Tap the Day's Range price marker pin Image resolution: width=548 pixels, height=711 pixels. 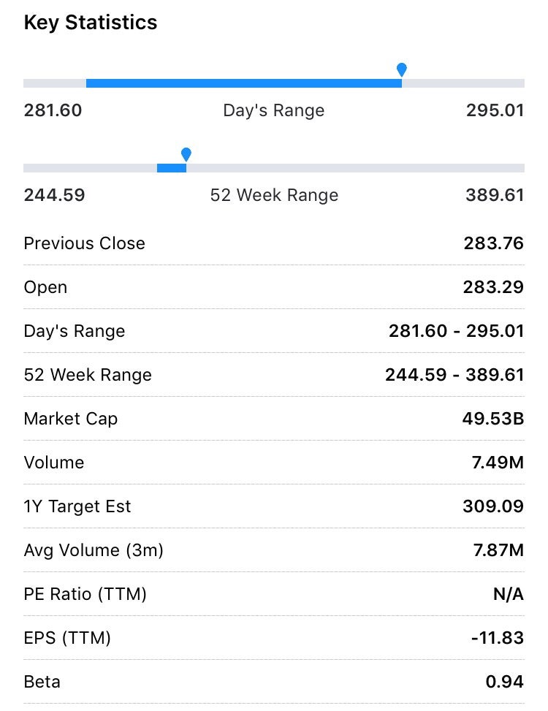(401, 70)
